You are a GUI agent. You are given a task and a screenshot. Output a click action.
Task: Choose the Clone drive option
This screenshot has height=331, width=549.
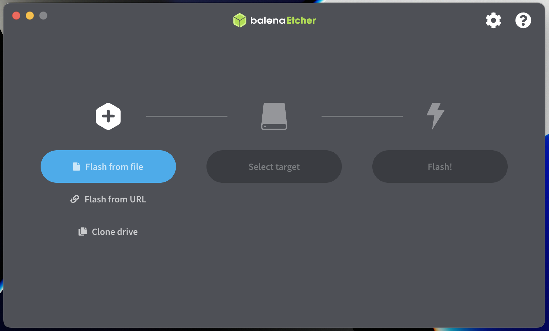click(x=115, y=232)
